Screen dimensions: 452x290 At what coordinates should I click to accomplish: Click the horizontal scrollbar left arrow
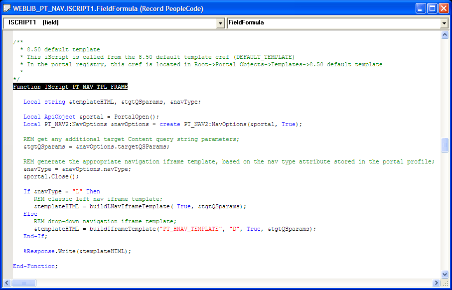click(x=5, y=283)
